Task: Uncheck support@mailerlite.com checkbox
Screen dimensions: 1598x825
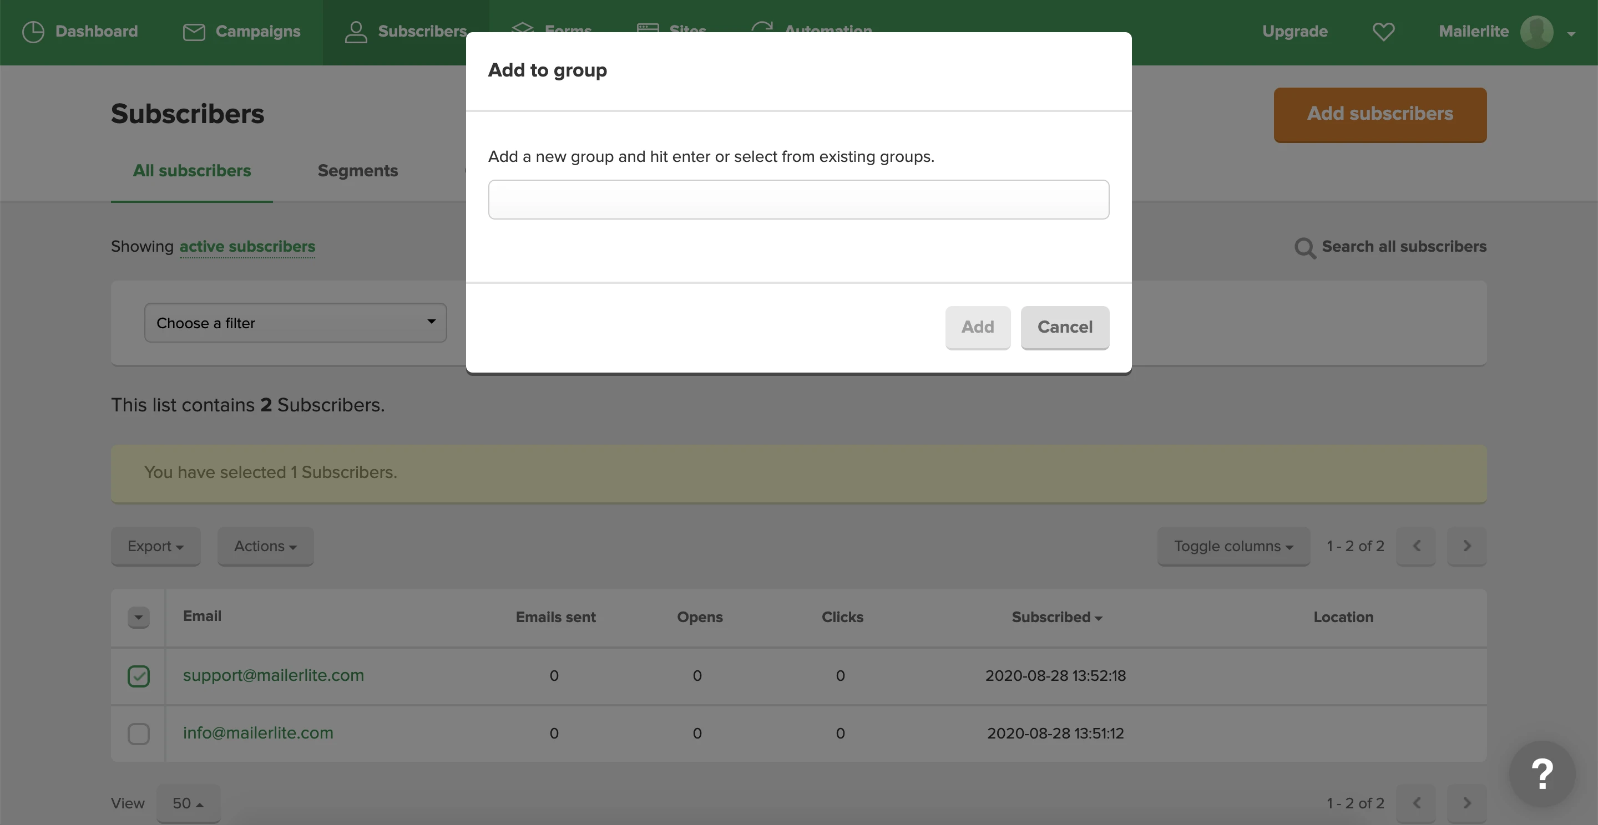Action: [x=138, y=676]
